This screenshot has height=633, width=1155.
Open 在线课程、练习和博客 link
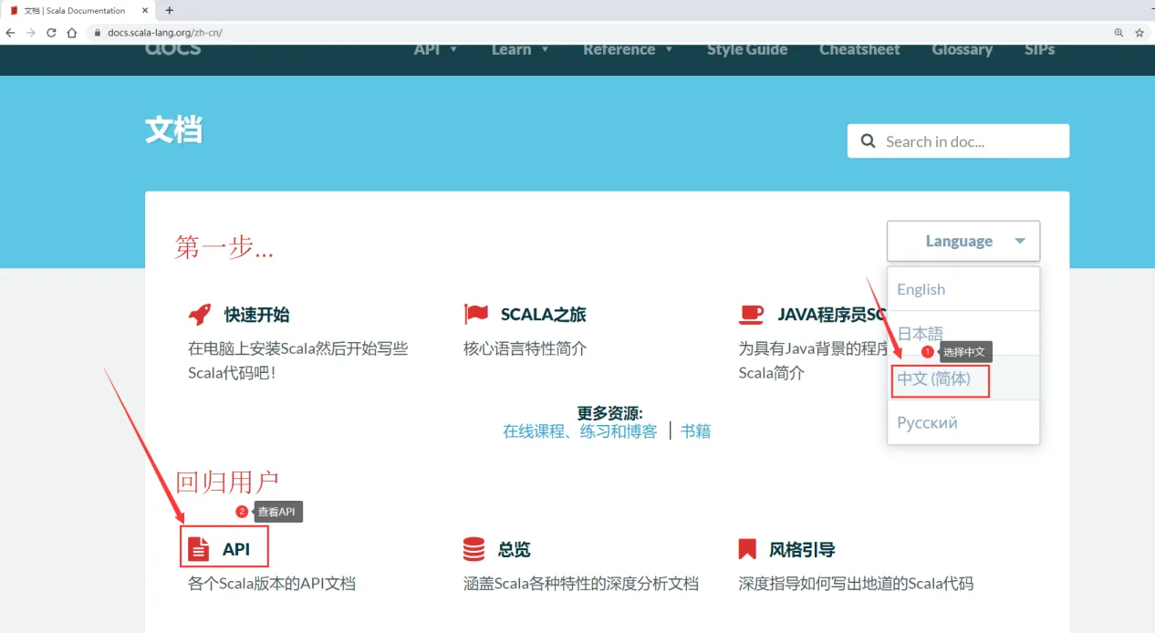[580, 431]
